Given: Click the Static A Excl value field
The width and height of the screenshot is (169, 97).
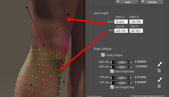Looking at the screenshot, I should tap(121, 22).
